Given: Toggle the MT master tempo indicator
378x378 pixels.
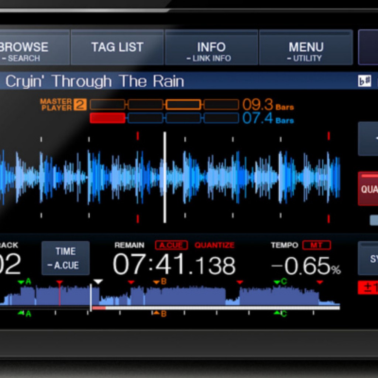Looking at the screenshot, I should pyautogui.click(x=316, y=245).
